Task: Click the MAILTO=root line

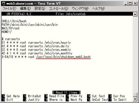Action: (x=11, y=28)
